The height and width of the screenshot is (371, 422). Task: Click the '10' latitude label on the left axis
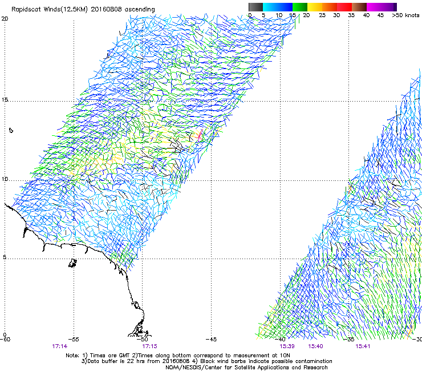coord(5,179)
